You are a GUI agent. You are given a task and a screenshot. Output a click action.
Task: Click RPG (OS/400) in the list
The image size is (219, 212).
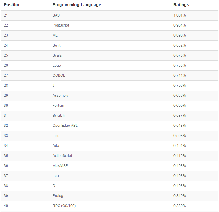click(64, 206)
